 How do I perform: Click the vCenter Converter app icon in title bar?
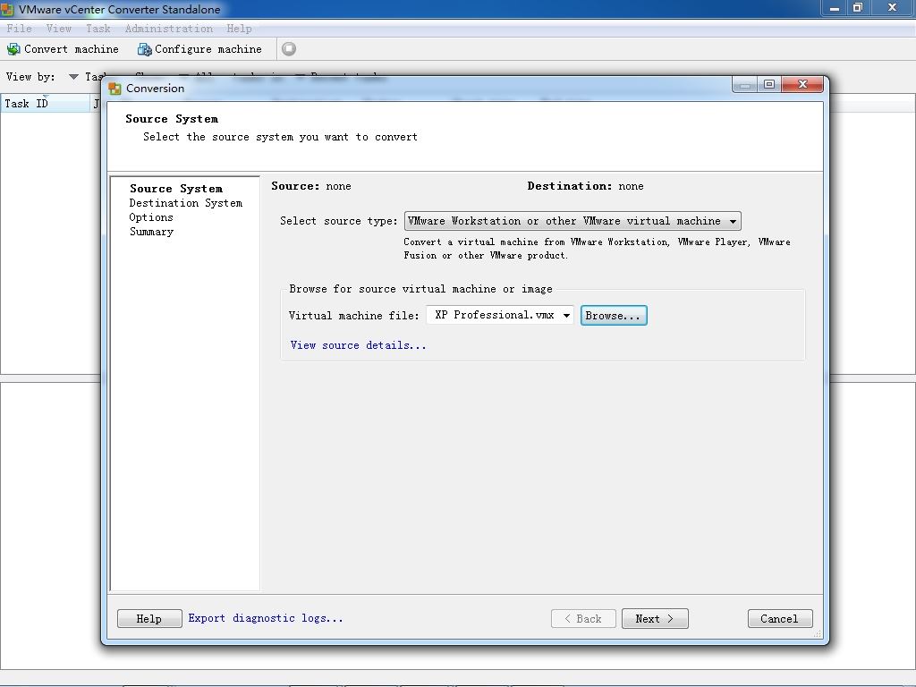pos(7,9)
